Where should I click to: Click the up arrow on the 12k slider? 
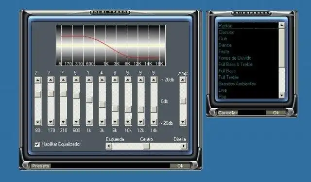pyautogui.click(x=141, y=80)
